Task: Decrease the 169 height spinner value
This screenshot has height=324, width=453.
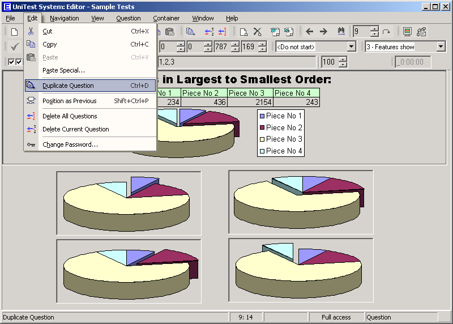Action: pyautogui.click(x=263, y=49)
